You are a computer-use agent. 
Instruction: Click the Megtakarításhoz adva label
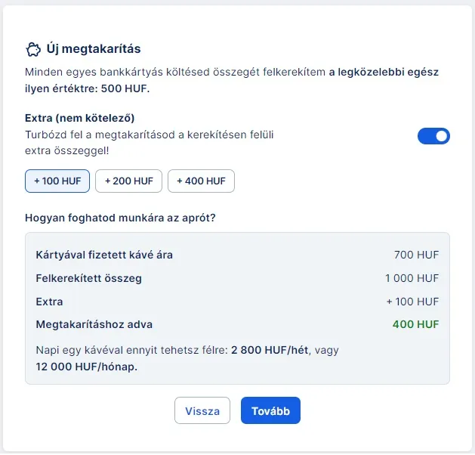coord(94,325)
